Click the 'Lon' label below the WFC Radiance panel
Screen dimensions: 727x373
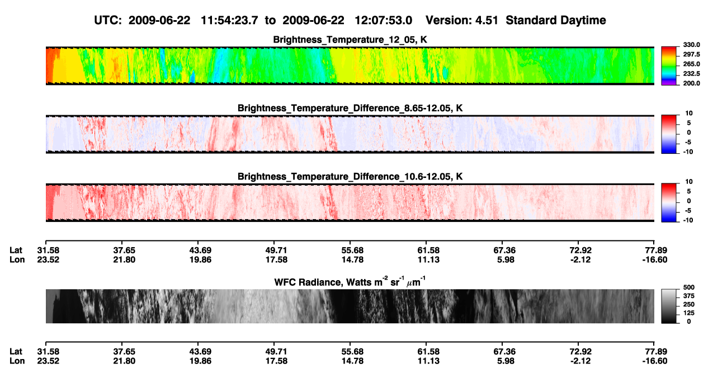pos(16,360)
